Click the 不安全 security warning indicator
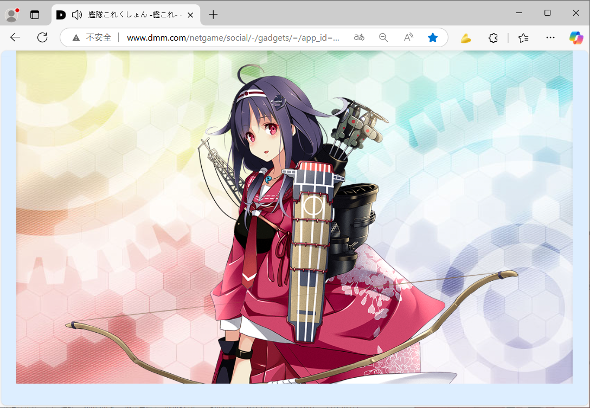 pos(92,37)
